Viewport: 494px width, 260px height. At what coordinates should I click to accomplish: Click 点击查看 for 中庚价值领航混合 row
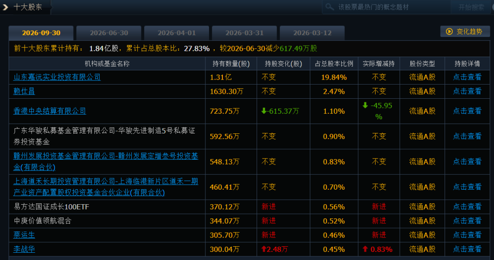point(467,221)
